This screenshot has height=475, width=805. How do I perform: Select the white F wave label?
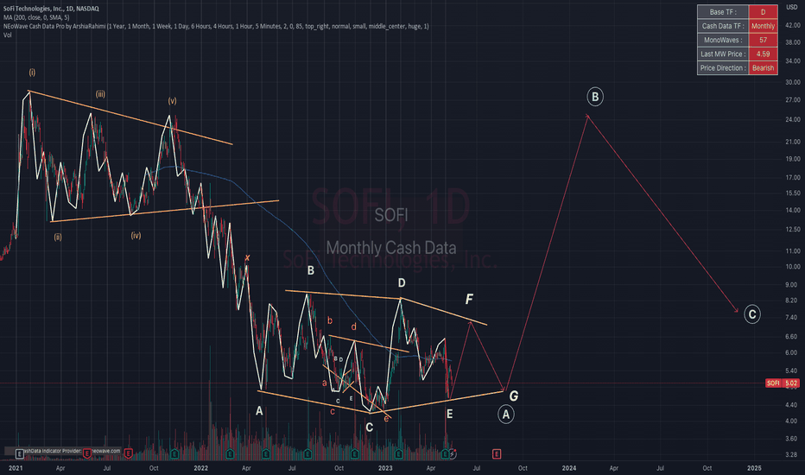pos(469,299)
